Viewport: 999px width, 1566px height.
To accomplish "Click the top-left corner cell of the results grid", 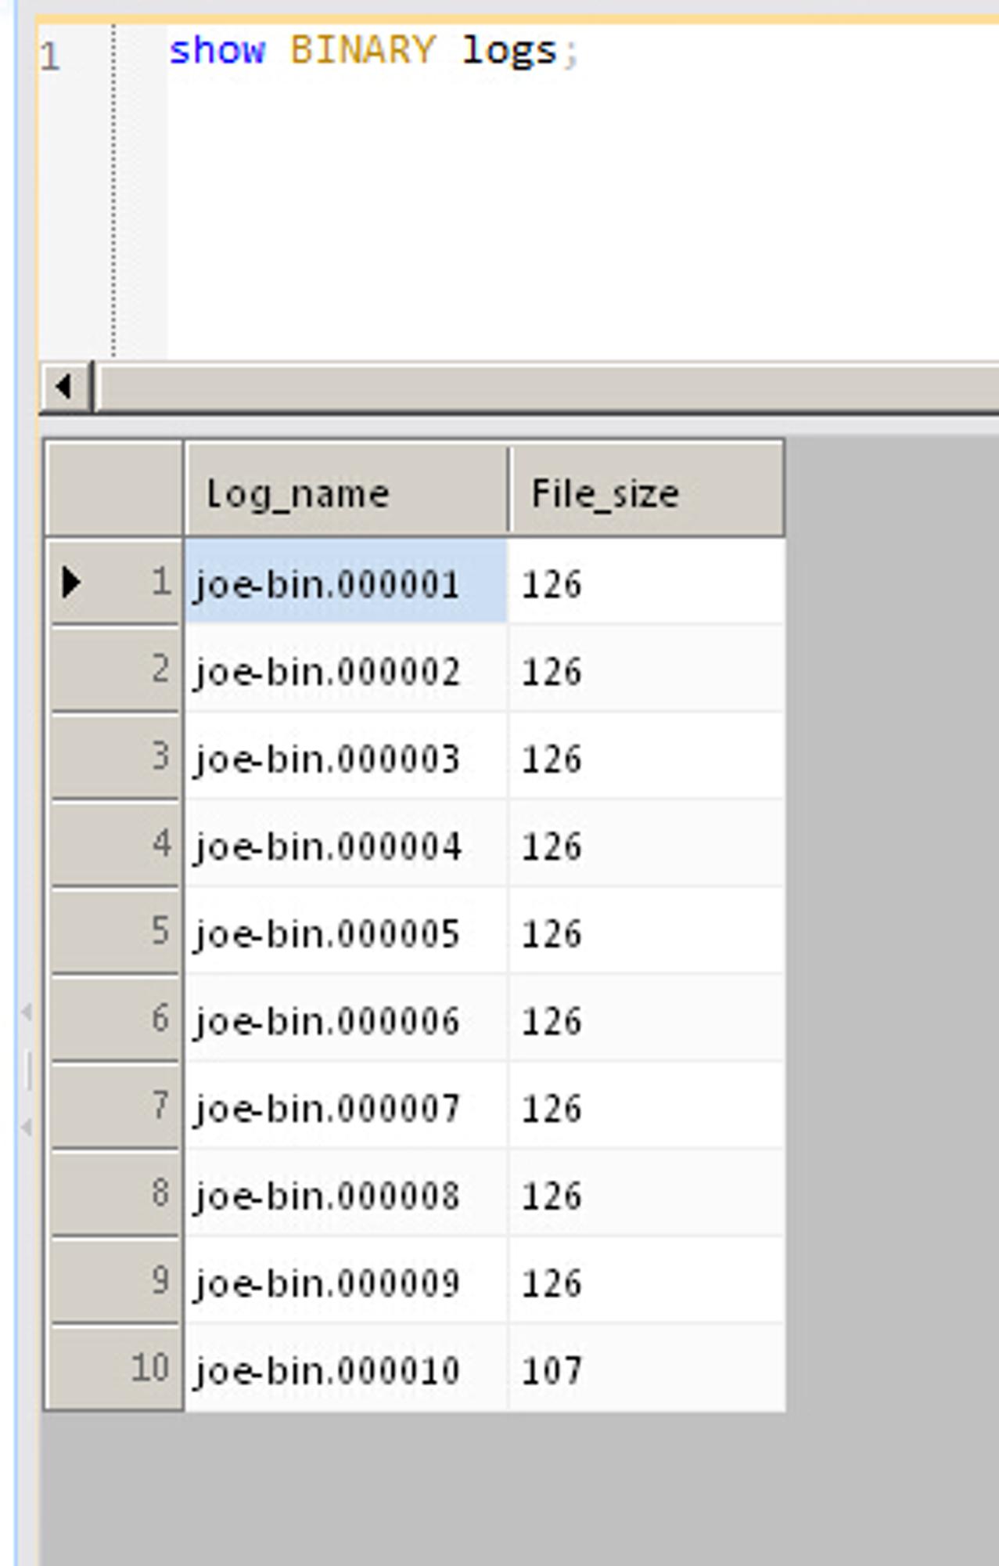I will coord(115,489).
